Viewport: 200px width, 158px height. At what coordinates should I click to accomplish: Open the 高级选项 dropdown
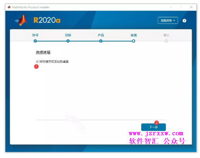pyautogui.click(x=168, y=21)
